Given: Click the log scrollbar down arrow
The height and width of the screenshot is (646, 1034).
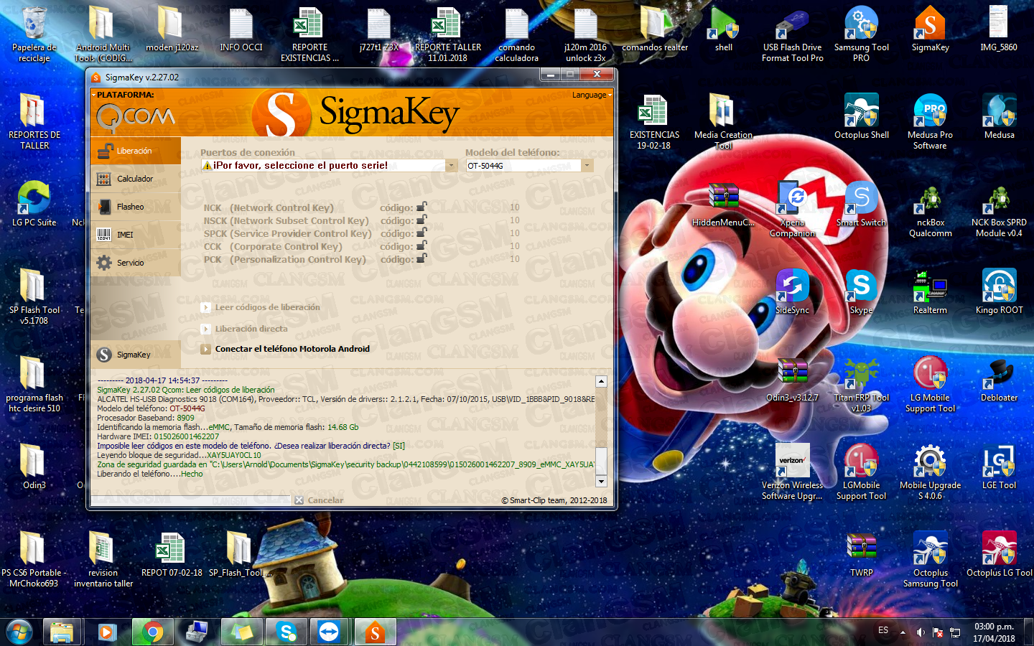Looking at the screenshot, I should pyautogui.click(x=602, y=481).
